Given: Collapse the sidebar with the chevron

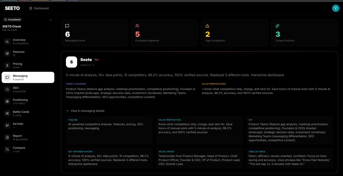Looking at the screenshot, I should coord(50,20).
